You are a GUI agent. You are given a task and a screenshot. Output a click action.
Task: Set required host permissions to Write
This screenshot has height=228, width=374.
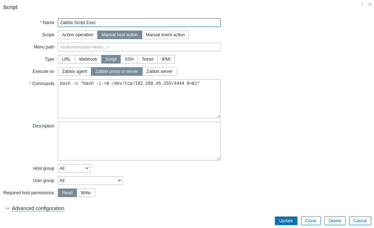[86, 193]
